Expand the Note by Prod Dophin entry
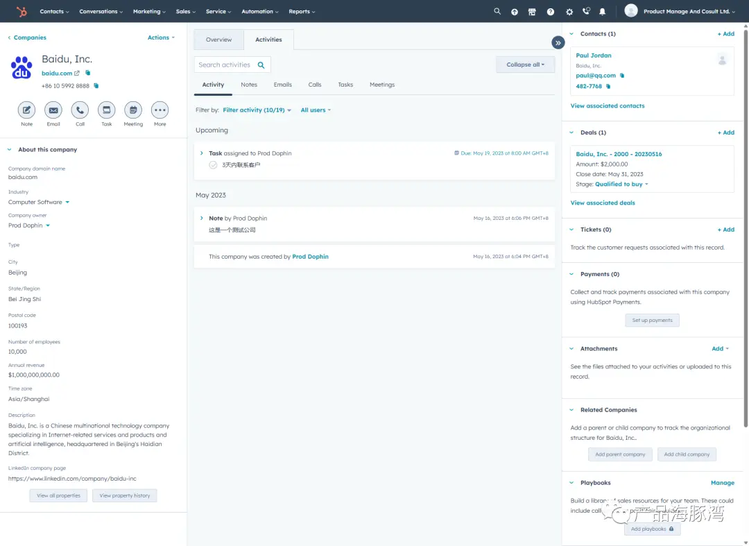Screen dimensions: 749x546 point(202,219)
